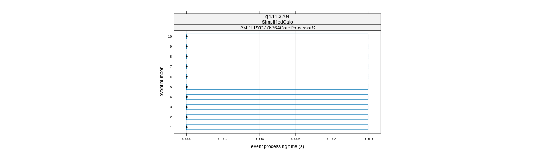This screenshot has width=545, height=155.
Task: Click the 'event number' y-axis title
Action: click(162, 82)
